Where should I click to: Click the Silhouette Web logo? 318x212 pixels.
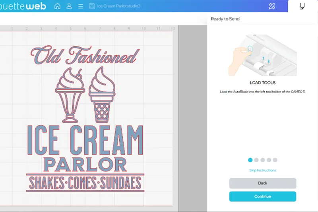[x=23, y=6]
